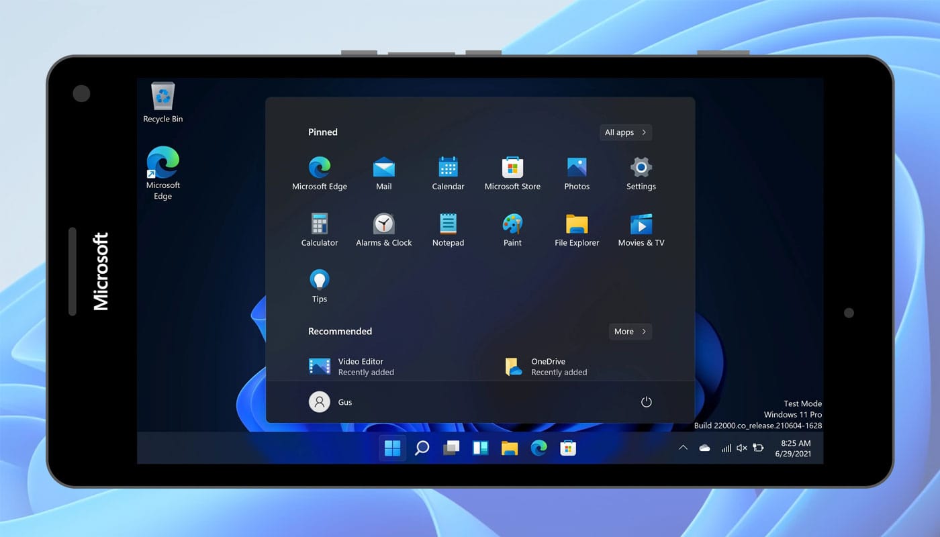This screenshot has height=537, width=940.
Task: Open the All apps list
Action: pos(626,132)
